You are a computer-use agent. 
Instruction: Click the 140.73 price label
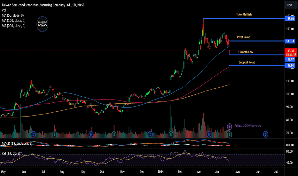[x=290, y=41]
